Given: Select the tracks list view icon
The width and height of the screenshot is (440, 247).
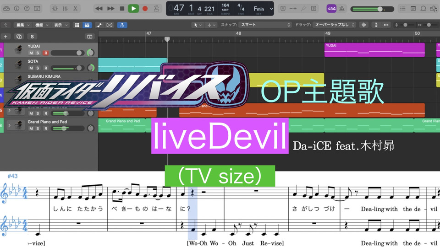Looking at the screenshot, I should coord(87,25).
